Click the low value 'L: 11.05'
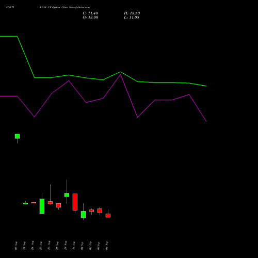258x258 pixels. click(132, 18)
